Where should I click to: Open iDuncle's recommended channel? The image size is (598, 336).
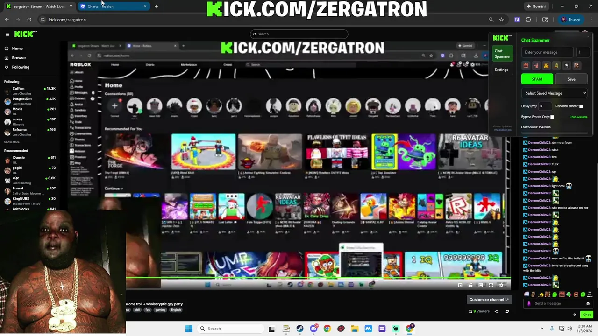tap(29, 160)
